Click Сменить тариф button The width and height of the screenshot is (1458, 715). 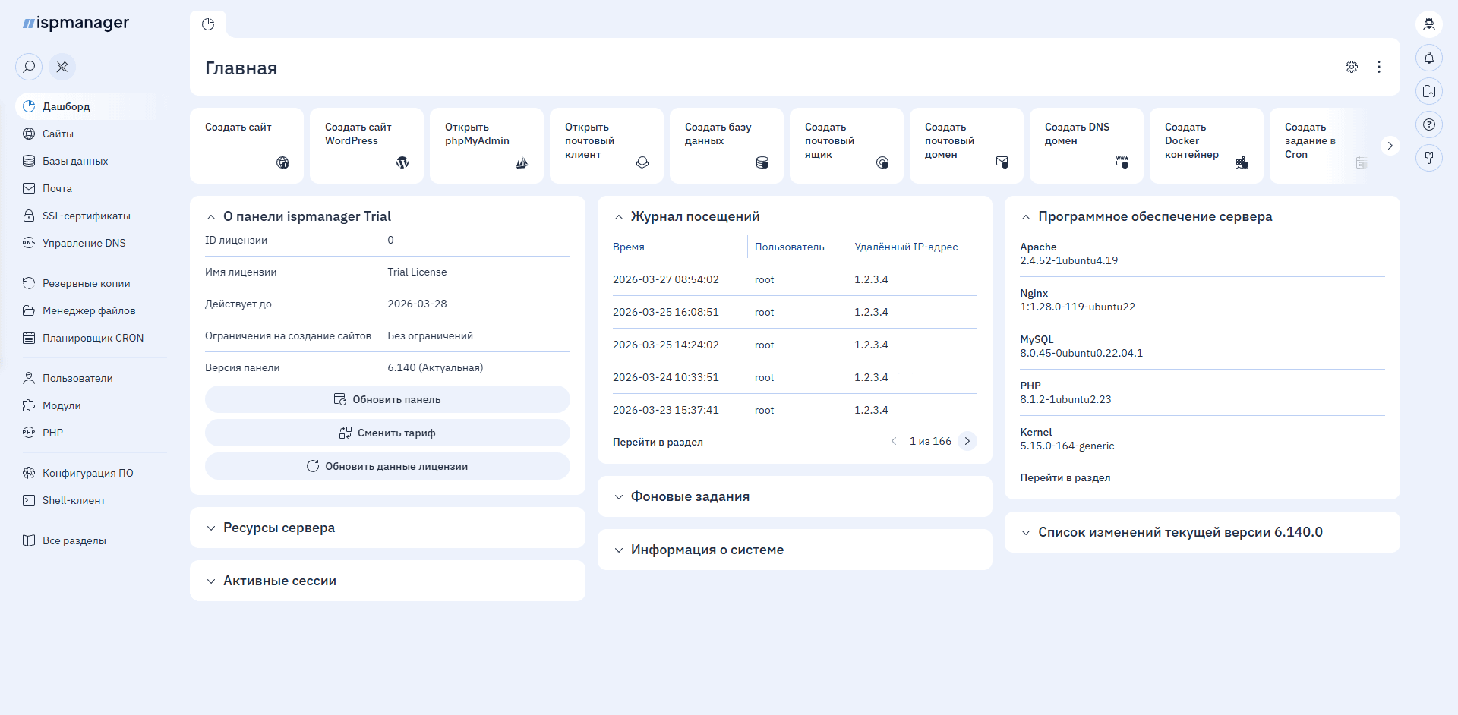tap(387, 433)
